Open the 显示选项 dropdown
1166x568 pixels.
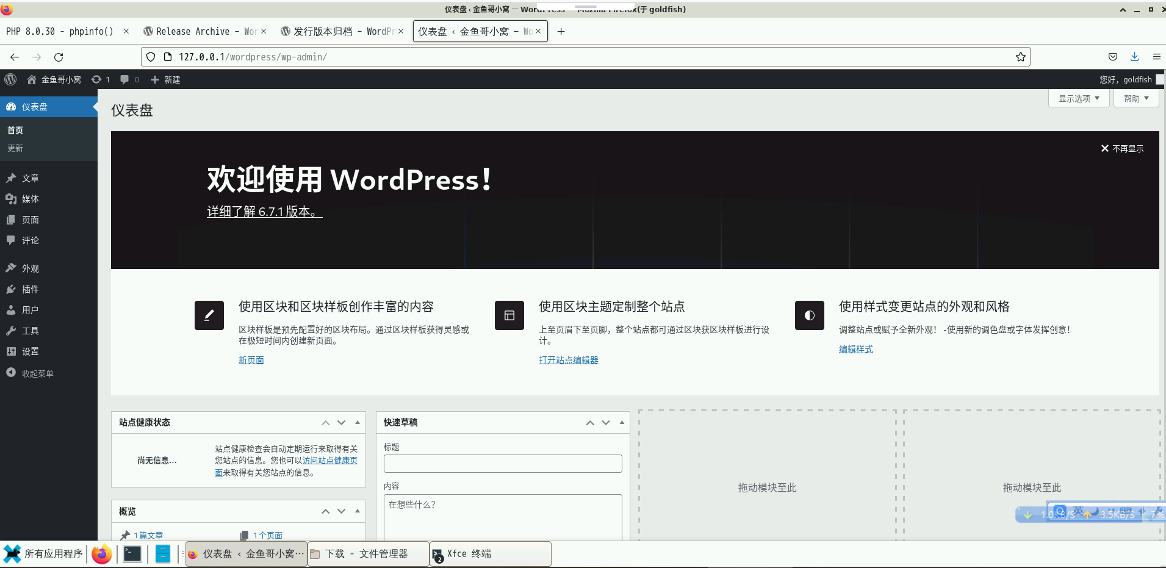click(1078, 98)
